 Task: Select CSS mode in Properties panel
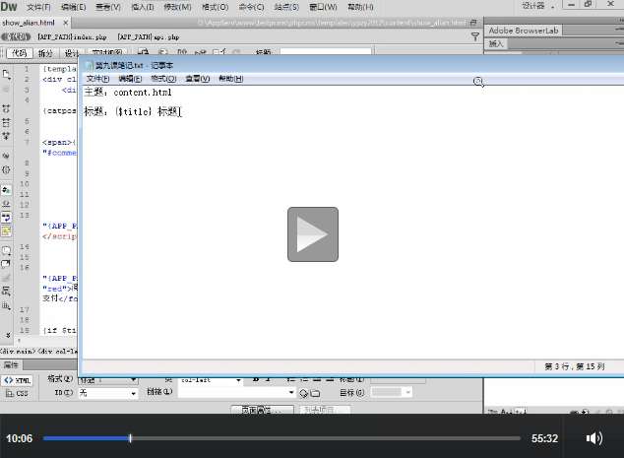tap(18, 393)
